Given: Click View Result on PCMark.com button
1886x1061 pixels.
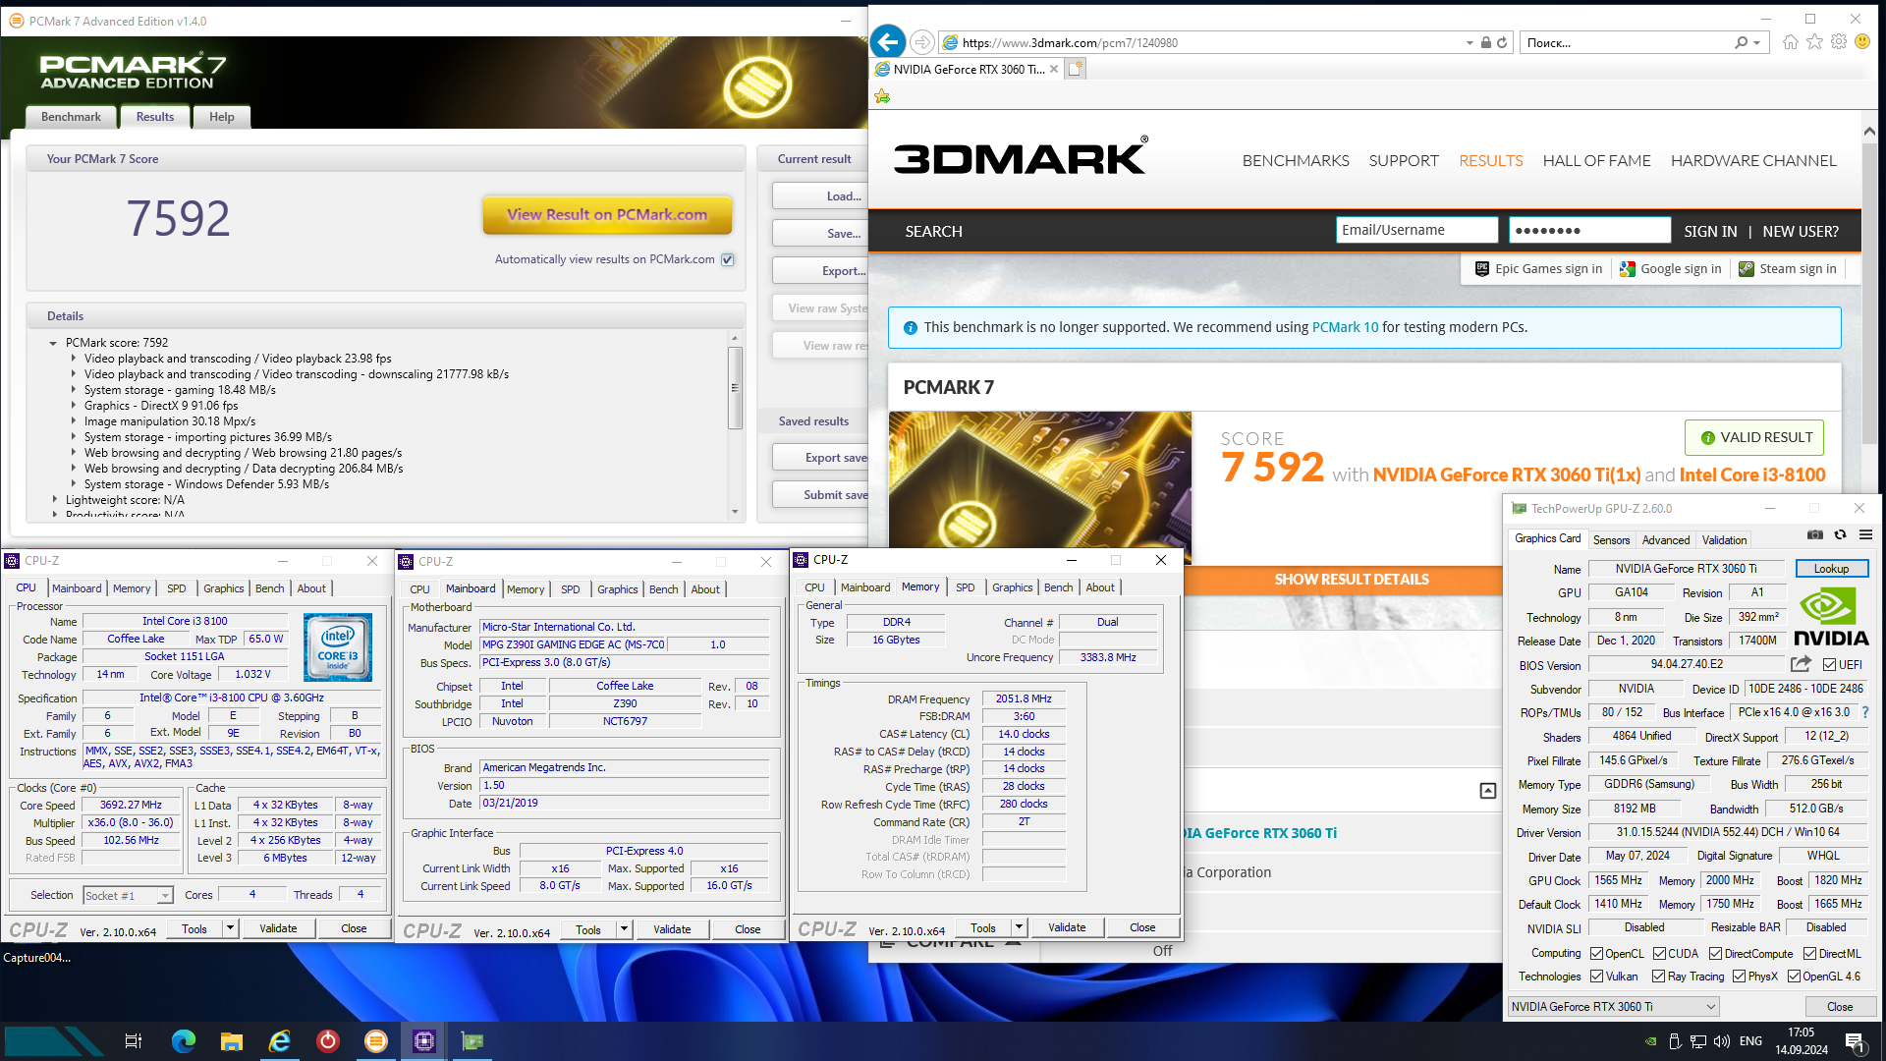Looking at the screenshot, I should [607, 215].
